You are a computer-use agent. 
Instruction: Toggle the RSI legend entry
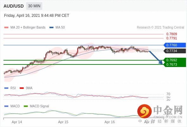[x=10, y=88]
